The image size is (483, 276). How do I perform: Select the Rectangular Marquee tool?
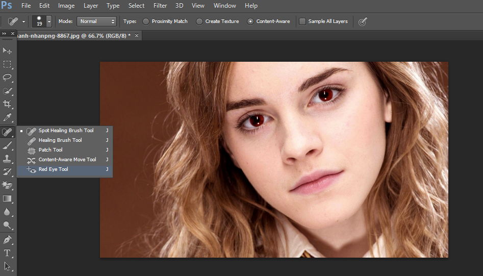[7, 64]
